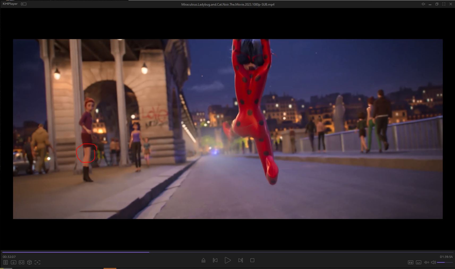The width and height of the screenshot is (455, 269).
Task: Mute the speaker volume
Action: pyautogui.click(x=433, y=262)
